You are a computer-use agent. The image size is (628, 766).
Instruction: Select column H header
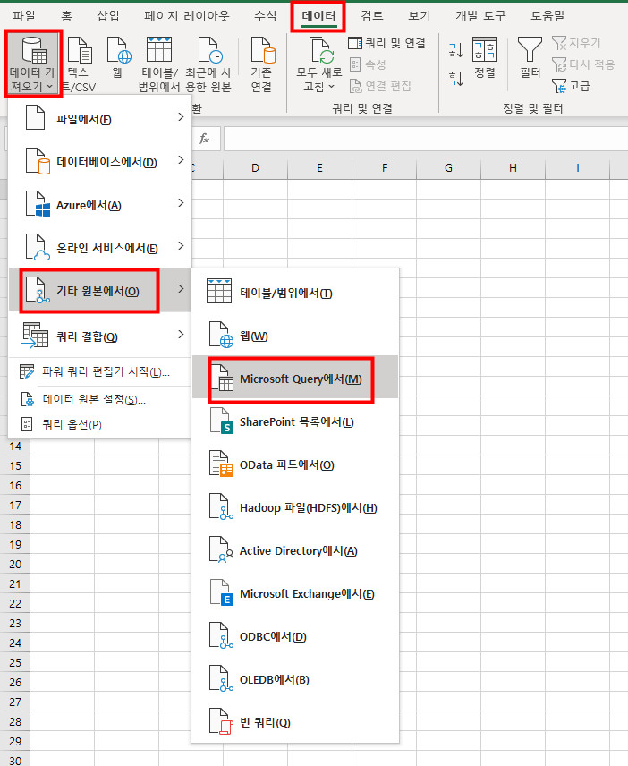(x=513, y=168)
